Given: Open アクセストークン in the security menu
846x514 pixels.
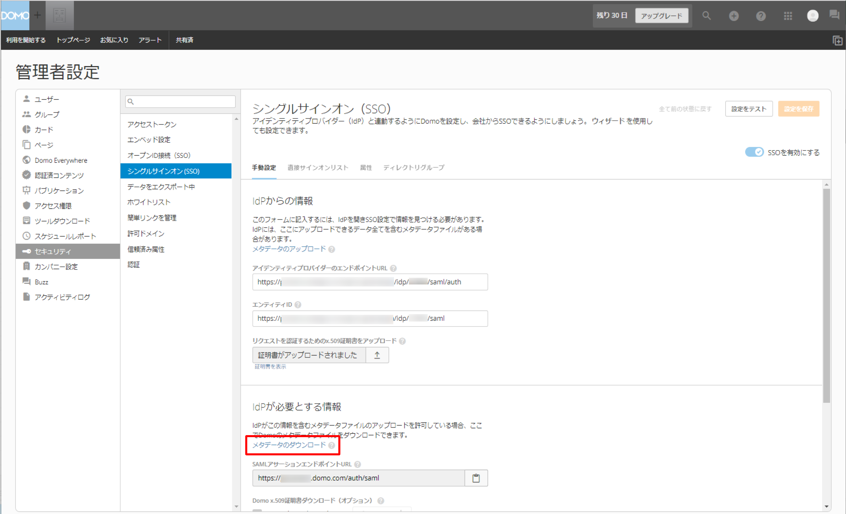Looking at the screenshot, I should click(x=176, y=124).
